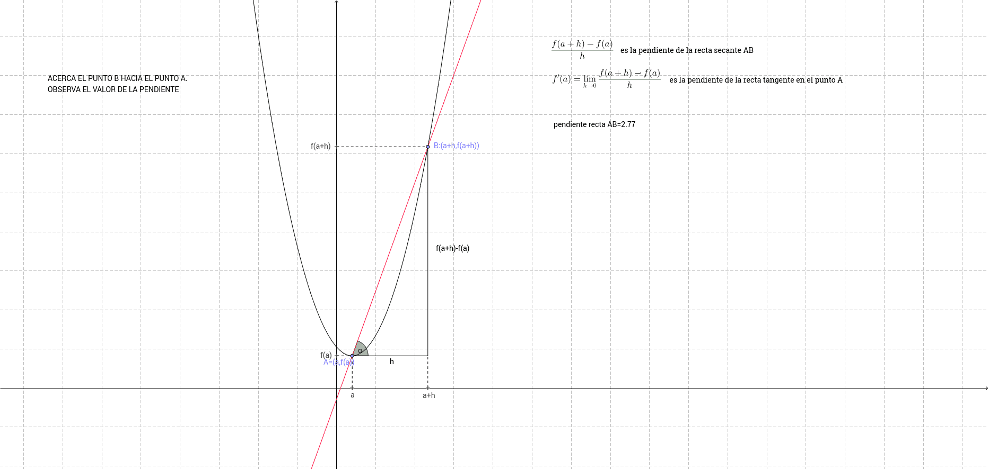
Task: Click the 'a' label on the x-axis
Action: click(353, 395)
